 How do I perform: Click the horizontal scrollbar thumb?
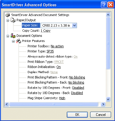(x=54, y=104)
